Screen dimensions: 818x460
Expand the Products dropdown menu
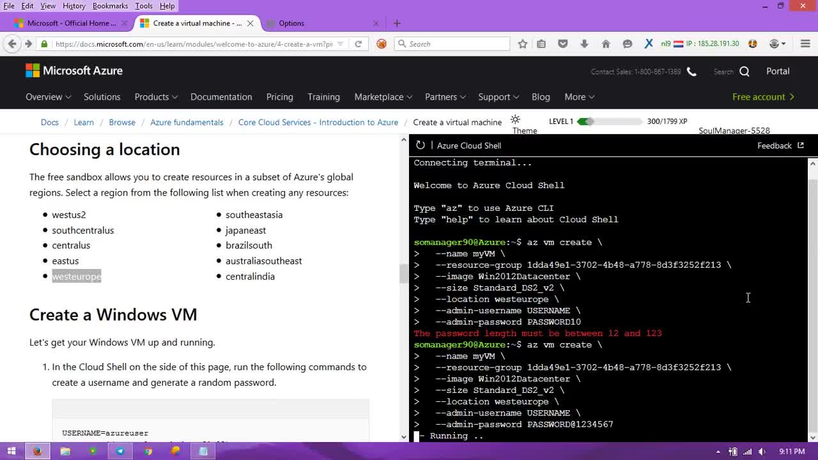156,97
